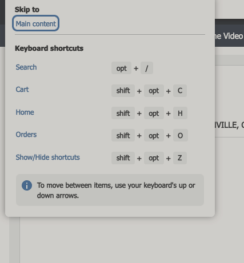This screenshot has width=244, height=263.
Task: Open the Search shortcut link
Action: 26,67
